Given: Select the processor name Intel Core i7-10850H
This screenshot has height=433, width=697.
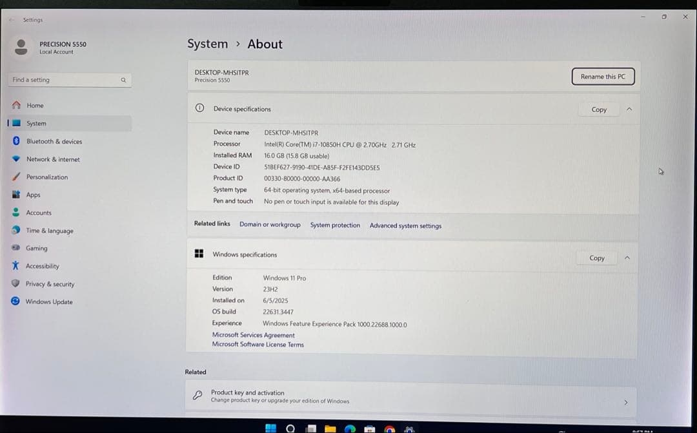Looking at the screenshot, I should [x=339, y=144].
